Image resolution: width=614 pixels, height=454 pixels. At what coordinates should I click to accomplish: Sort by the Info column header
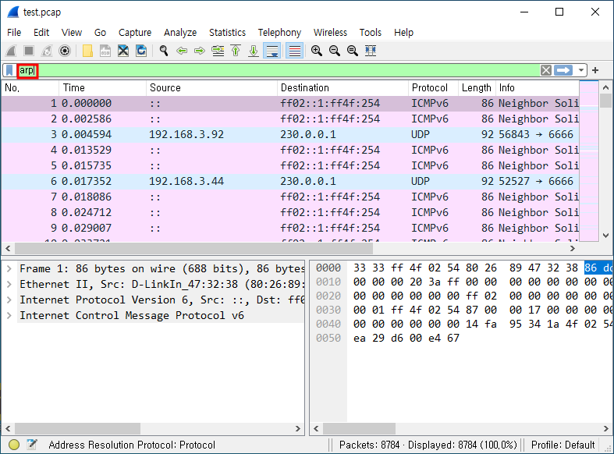[x=537, y=88]
